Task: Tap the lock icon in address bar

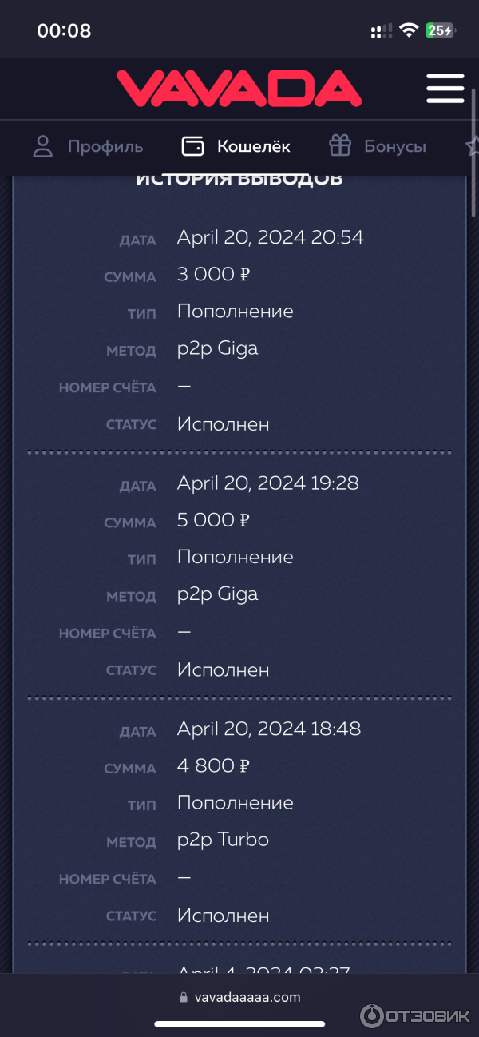Action: (x=184, y=997)
